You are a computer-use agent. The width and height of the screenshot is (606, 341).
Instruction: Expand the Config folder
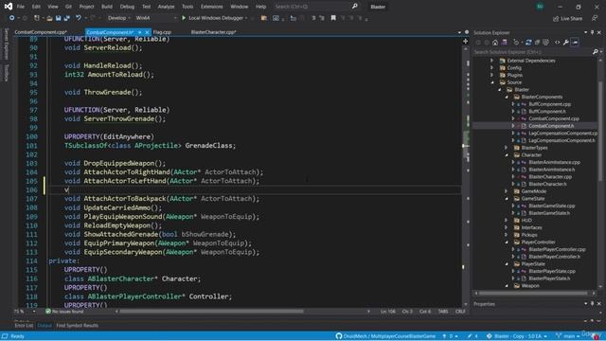pyautogui.click(x=492, y=67)
